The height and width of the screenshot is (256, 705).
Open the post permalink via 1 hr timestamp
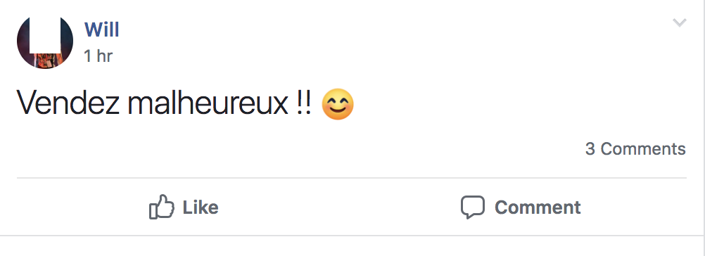(98, 56)
